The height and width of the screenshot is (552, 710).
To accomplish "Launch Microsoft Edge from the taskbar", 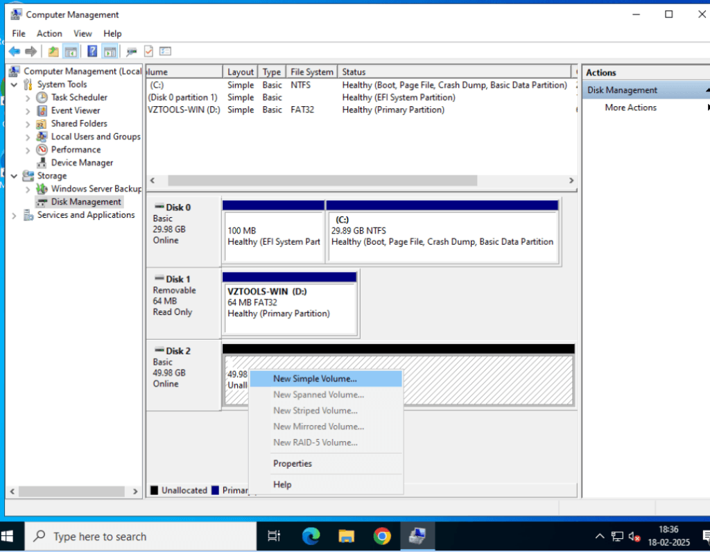I will pyautogui.click(x=311, y=537).
